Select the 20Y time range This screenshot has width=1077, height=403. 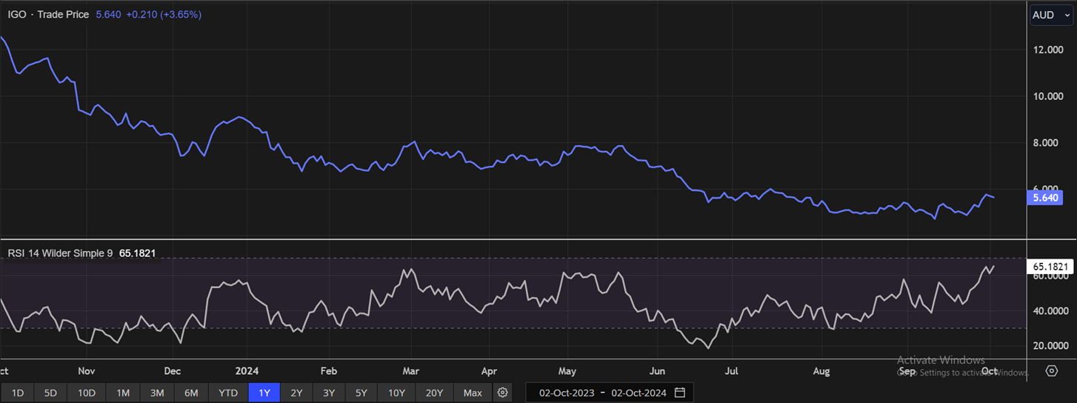(434, 393)
